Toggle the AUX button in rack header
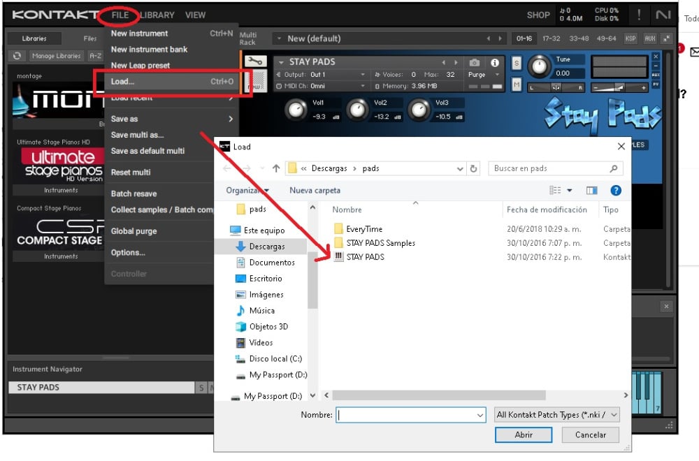Image resolution: width=699 pixels, height=461 pixels. pos(650,38)
